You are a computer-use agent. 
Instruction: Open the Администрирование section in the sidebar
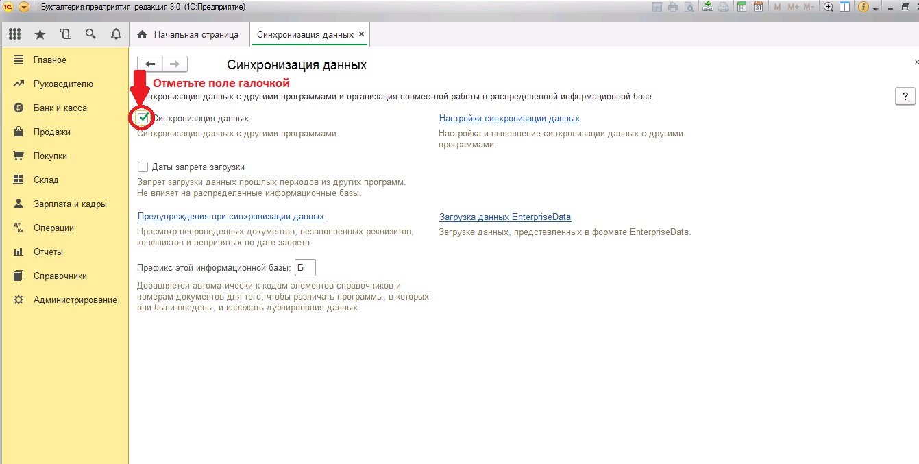click(x=75, y=300)
